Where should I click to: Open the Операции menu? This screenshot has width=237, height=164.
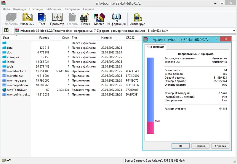point(36,9)
